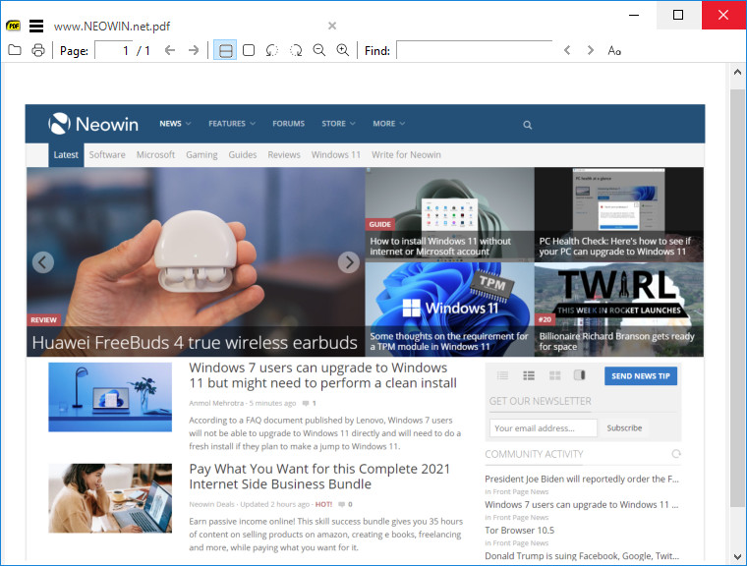This screenshot has width=747, height=566.
Task: Click the Open file folder icon
Action: pyautogui.click(x=15, y=50)
